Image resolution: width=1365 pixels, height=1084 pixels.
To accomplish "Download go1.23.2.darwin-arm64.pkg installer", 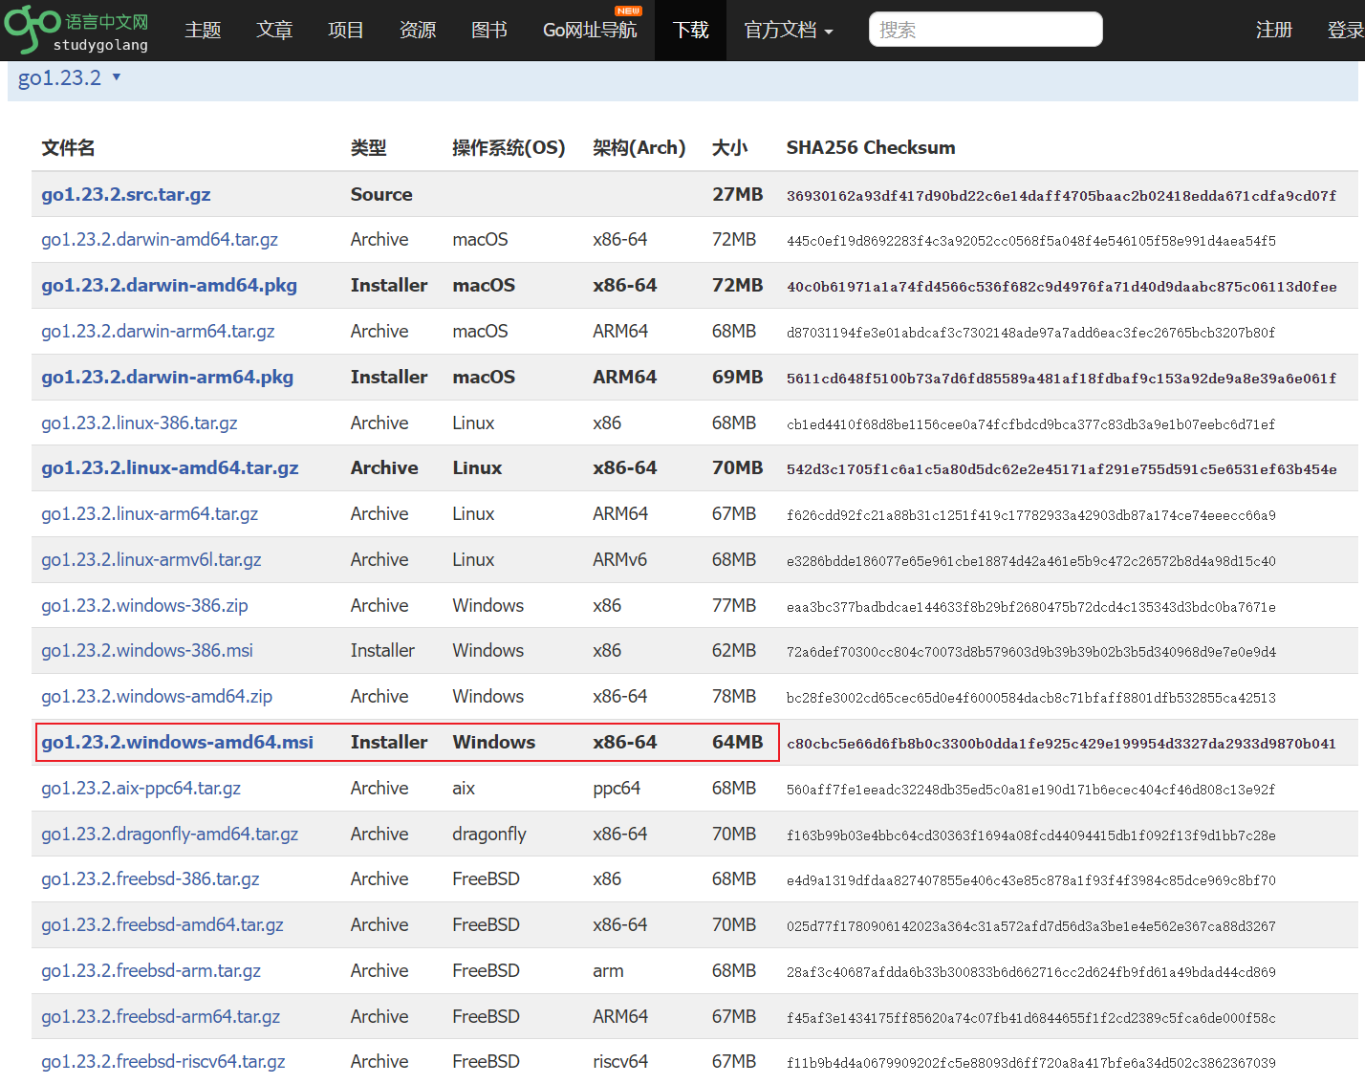I will (x=167, y=378).
